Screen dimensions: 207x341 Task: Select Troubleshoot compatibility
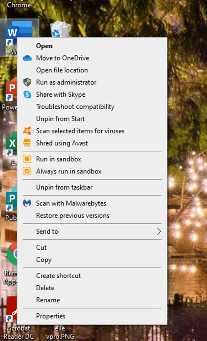pyautogui.click(x=92, y=107)
